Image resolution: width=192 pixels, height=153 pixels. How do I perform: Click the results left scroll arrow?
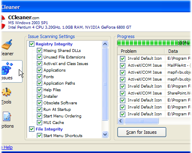pyautogui.click(x=121, y=121)
